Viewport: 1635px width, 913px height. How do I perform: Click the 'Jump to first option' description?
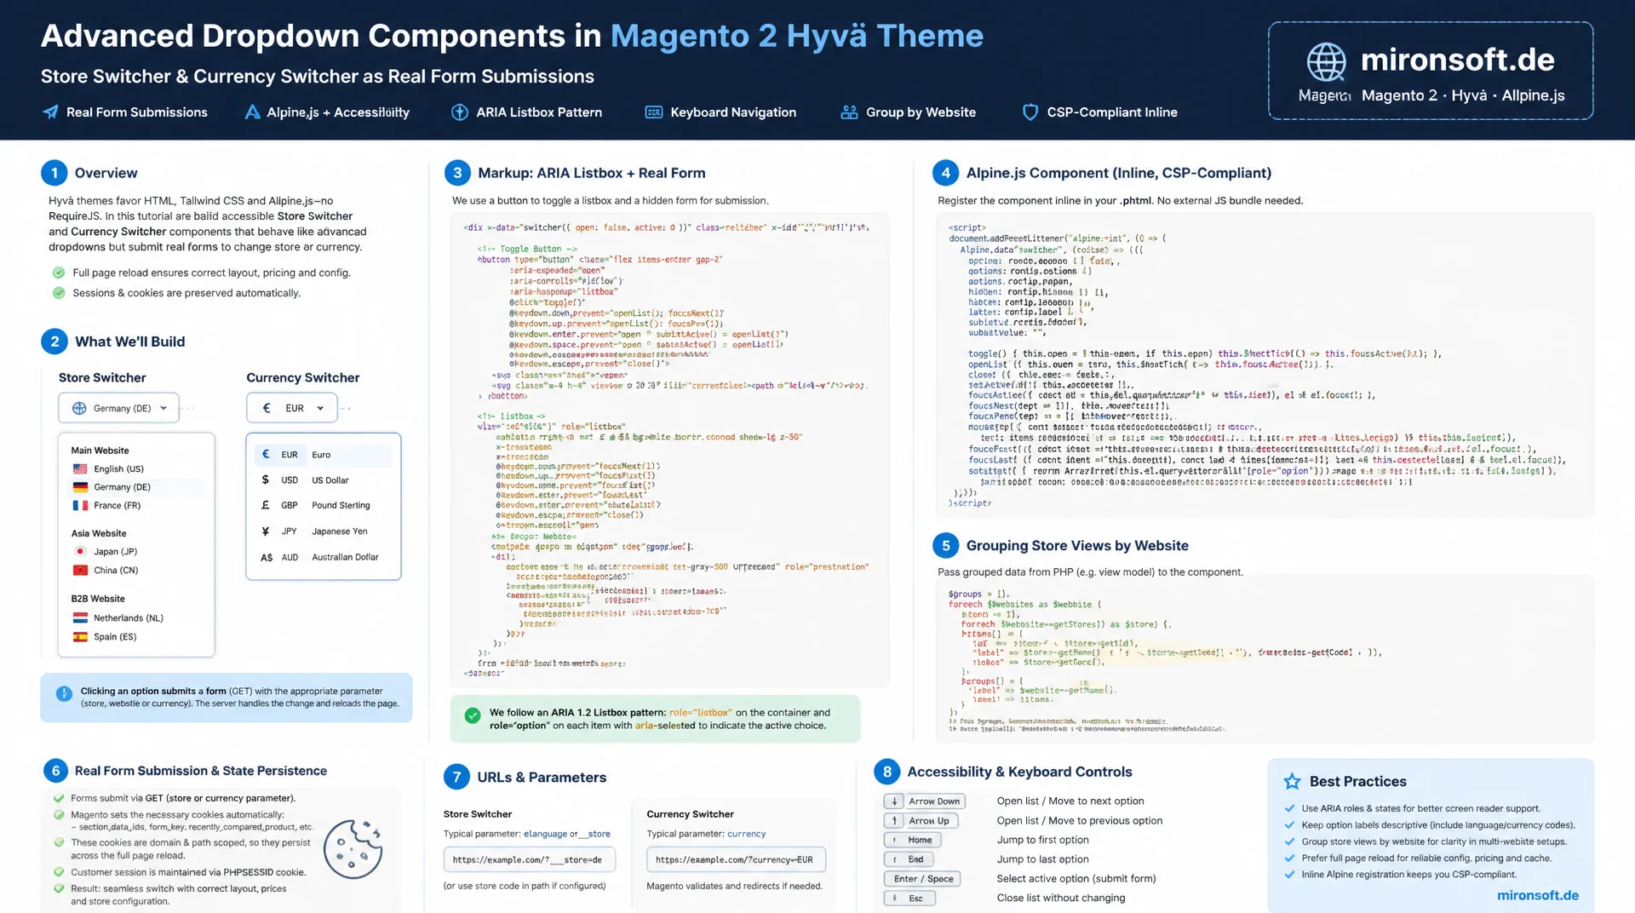1043,841
